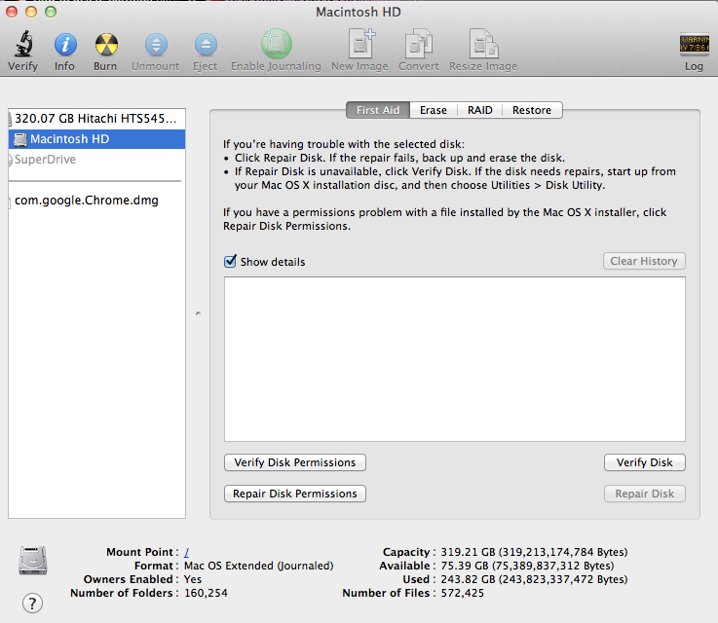Click the Resize Image icon
This screenshot has width=718, height=623.
click(483, 44)
